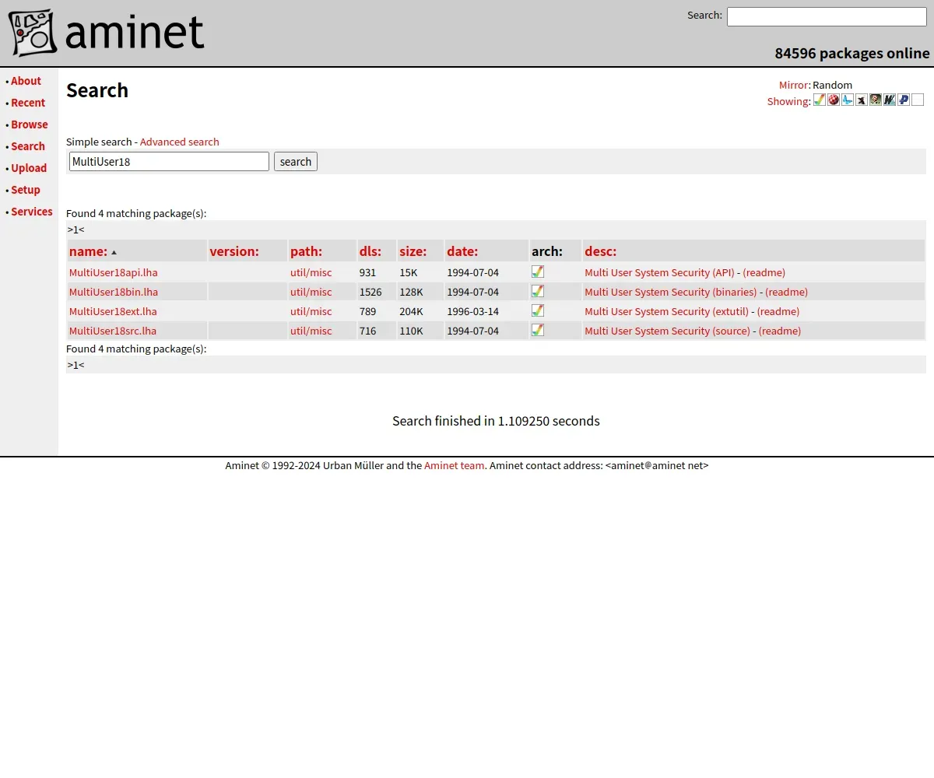Select Search in the sidebar
Image resolution: width=934 pixels, height=778 pixels.
click(28, 146)
